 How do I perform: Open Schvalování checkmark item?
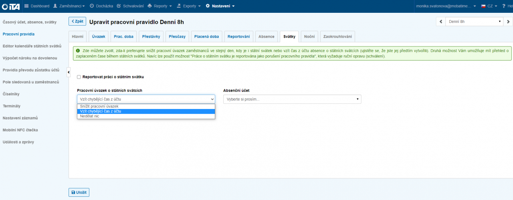click(x=119, y=6)
